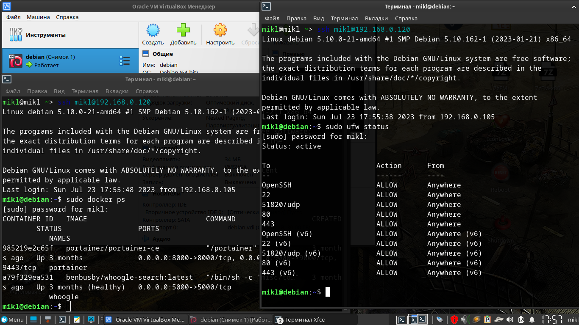579x325 pixels.
Task: Launch terminal from taskbar launcher icon
Action: pyautogui.click(x=62, y=319)
